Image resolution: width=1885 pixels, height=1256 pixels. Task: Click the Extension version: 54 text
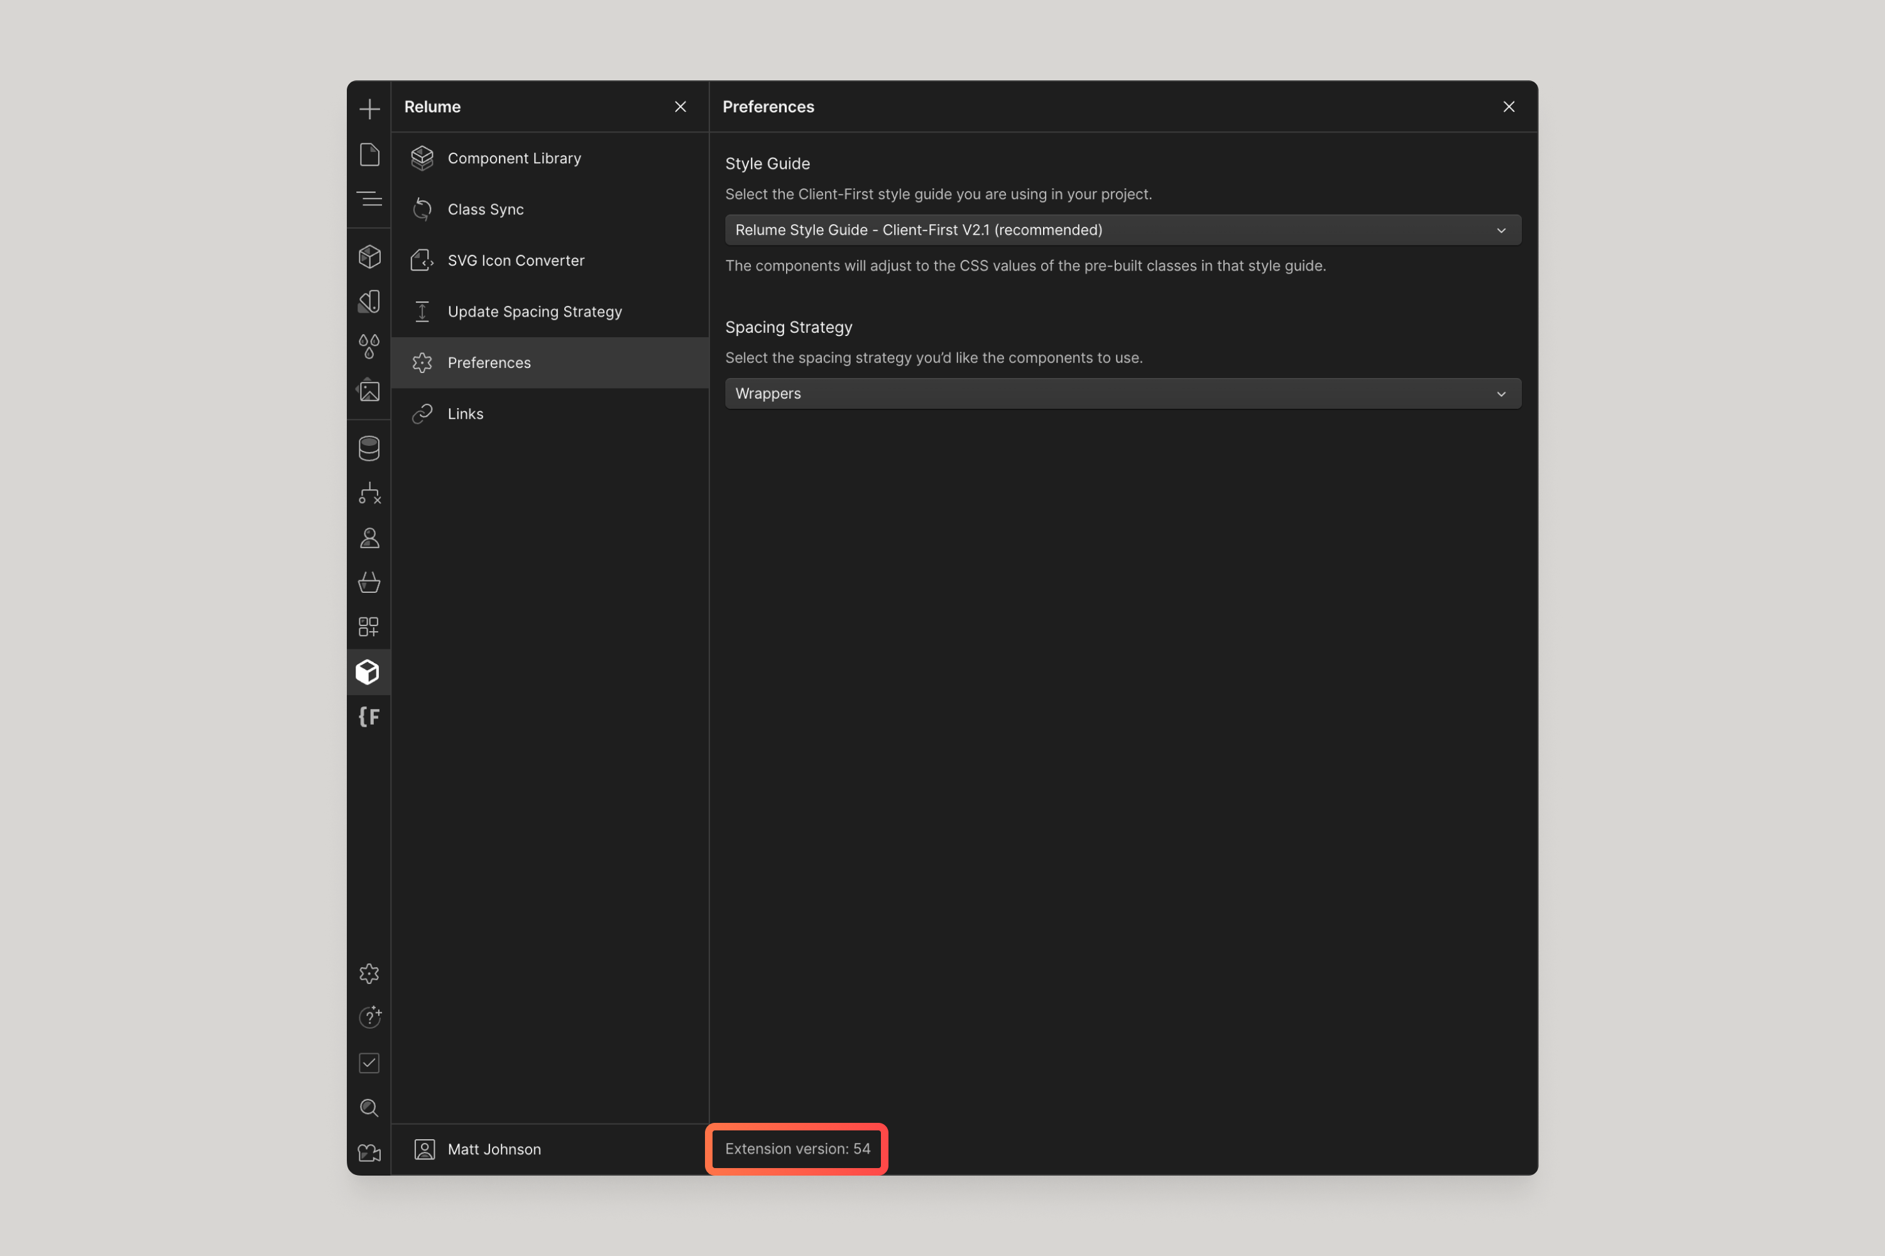[x=797, y=1149]
